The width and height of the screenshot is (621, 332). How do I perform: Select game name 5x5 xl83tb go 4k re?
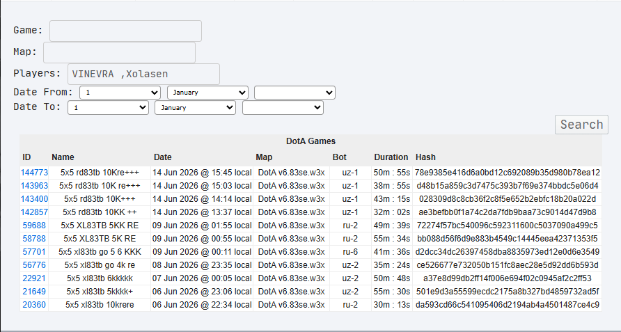coord(100,265)
